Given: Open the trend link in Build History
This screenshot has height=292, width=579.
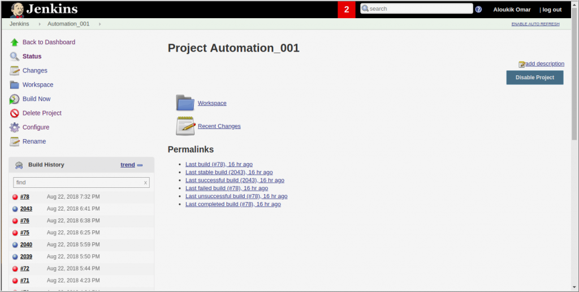Looking at the screenshot, I should click(x=128, y=165).
